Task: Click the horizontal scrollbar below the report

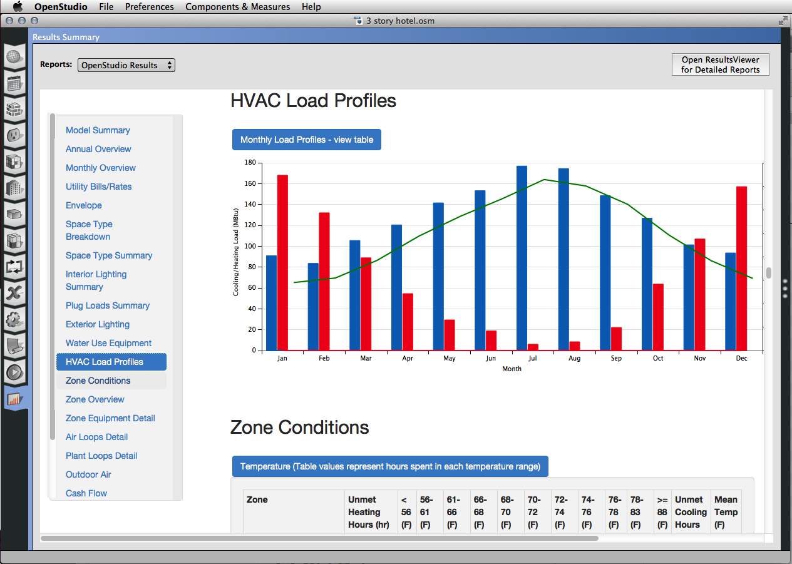Action: (x=319, y=538)
